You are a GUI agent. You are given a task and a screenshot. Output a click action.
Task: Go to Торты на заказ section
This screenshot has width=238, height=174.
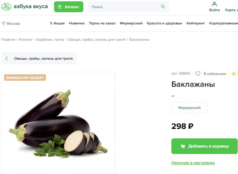pos(102,23)
